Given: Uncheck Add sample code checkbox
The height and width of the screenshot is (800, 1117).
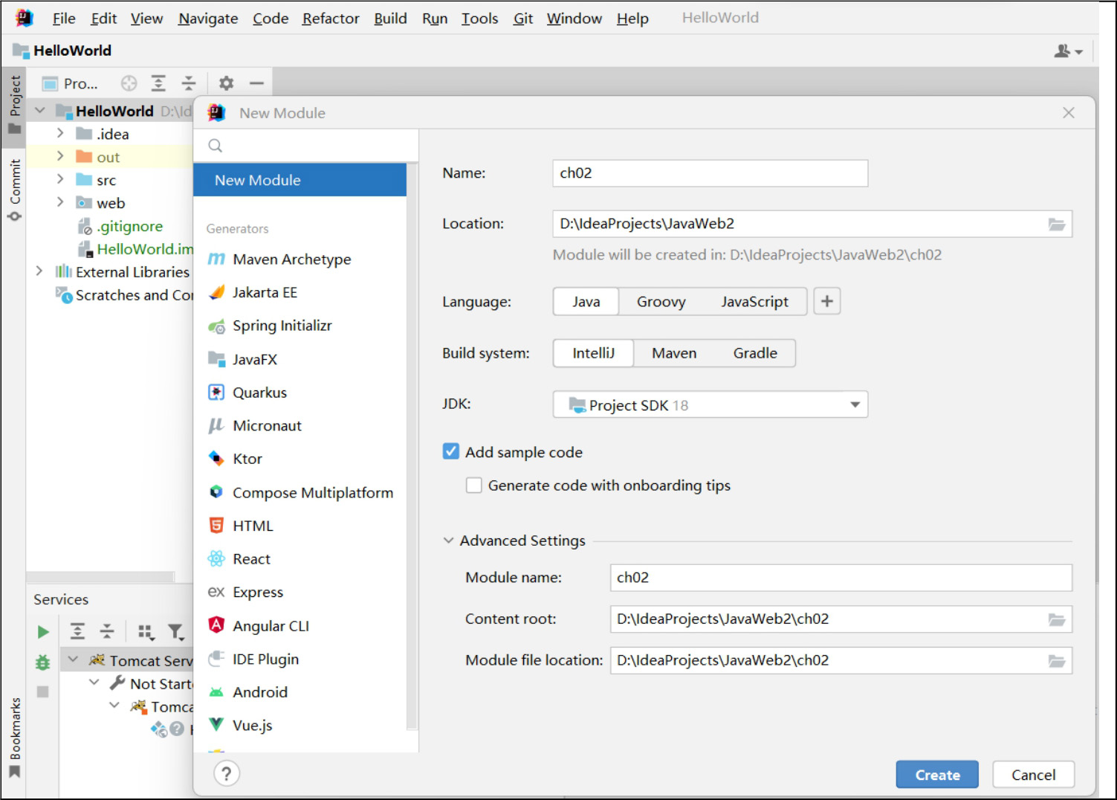Looking at the screenshot, I should (x=451, y=451).
